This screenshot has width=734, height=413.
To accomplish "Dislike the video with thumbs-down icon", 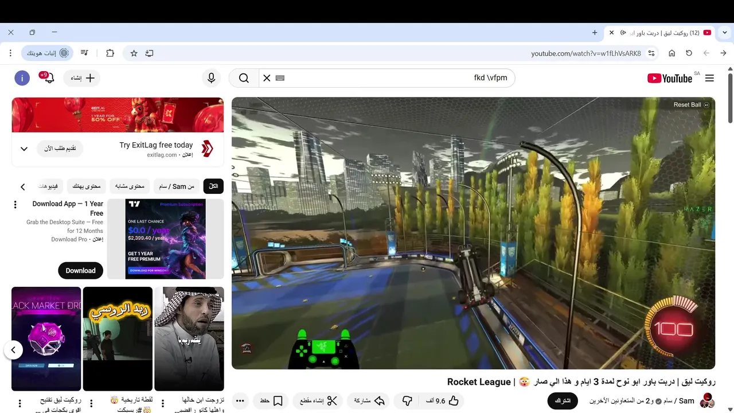I will [407, 401].
